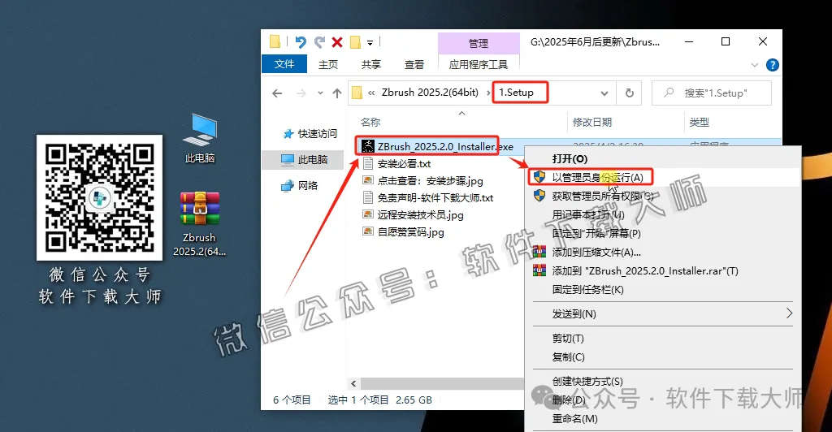Select 免责声明-软件下载大师.txt file
This screenshot has width=832, height=432.
click(435, 197)
